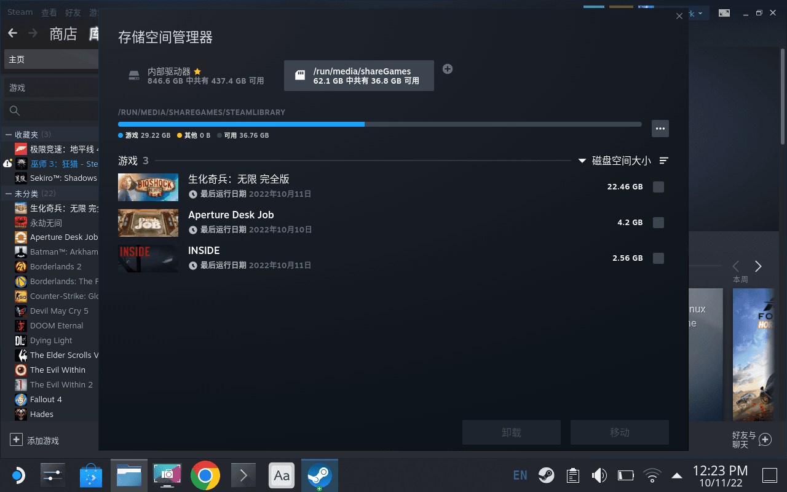Viewport: 787px width, 492px height.
Task: Open screenshot tool taskbar icon
Action: [167, 475]
